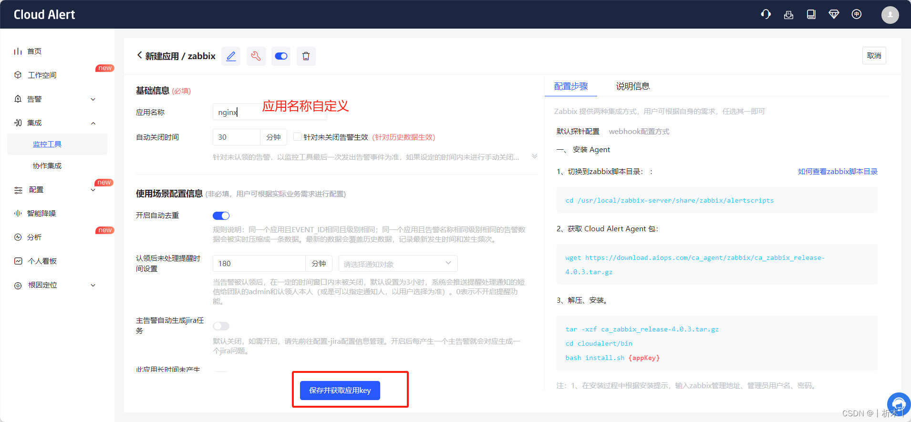911x422 pixels.
Task: Open the 请选择通知对象 dropdown
Action: click(398, 264)
